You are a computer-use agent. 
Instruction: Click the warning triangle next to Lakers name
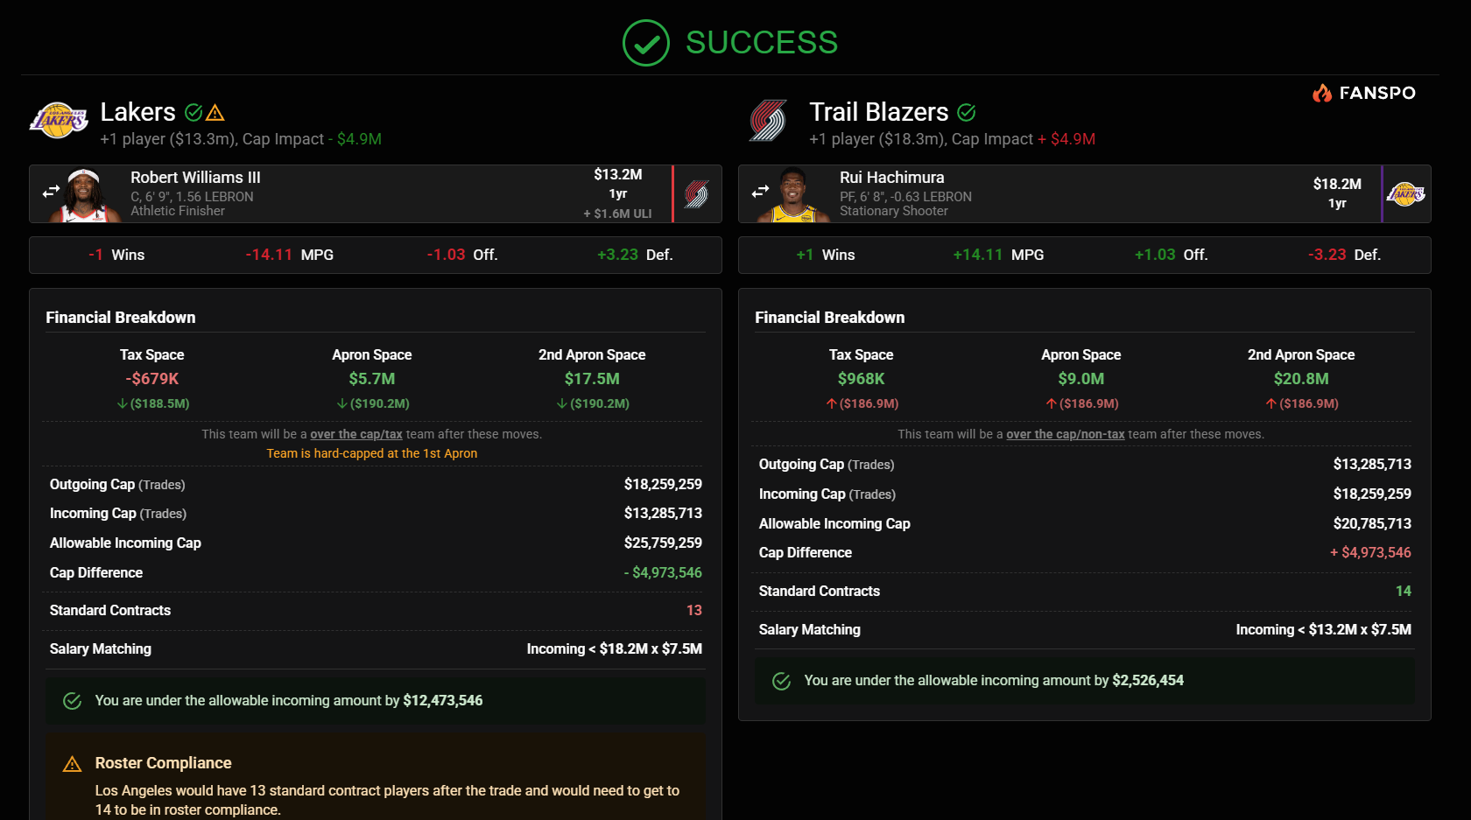pos(215,113)
